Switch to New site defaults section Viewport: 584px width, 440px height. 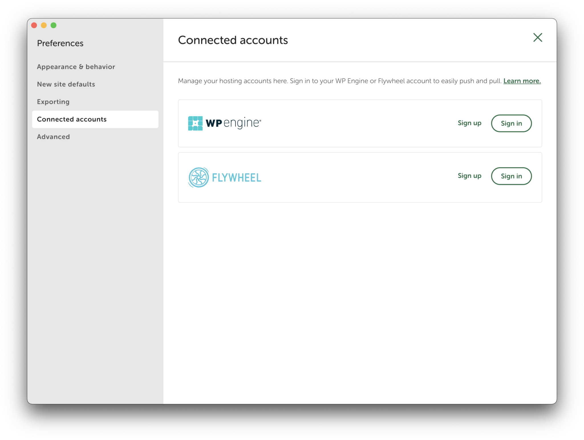[66, 84]
